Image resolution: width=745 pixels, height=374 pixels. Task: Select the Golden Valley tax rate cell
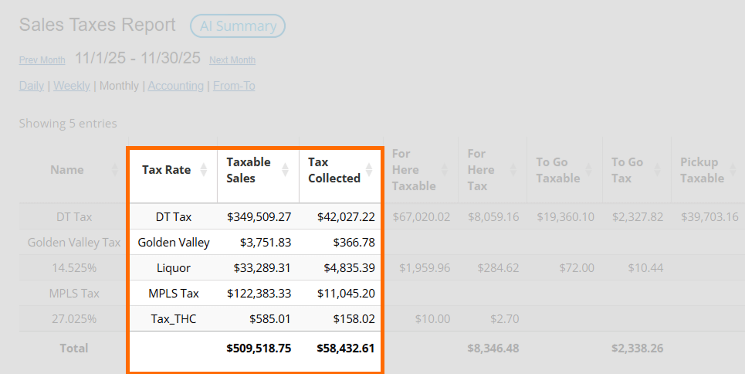click(x=174, y=243)
